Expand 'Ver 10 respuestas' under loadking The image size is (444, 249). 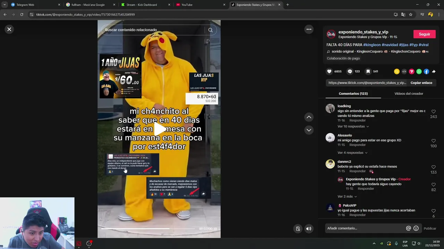(x=353, y=127)
